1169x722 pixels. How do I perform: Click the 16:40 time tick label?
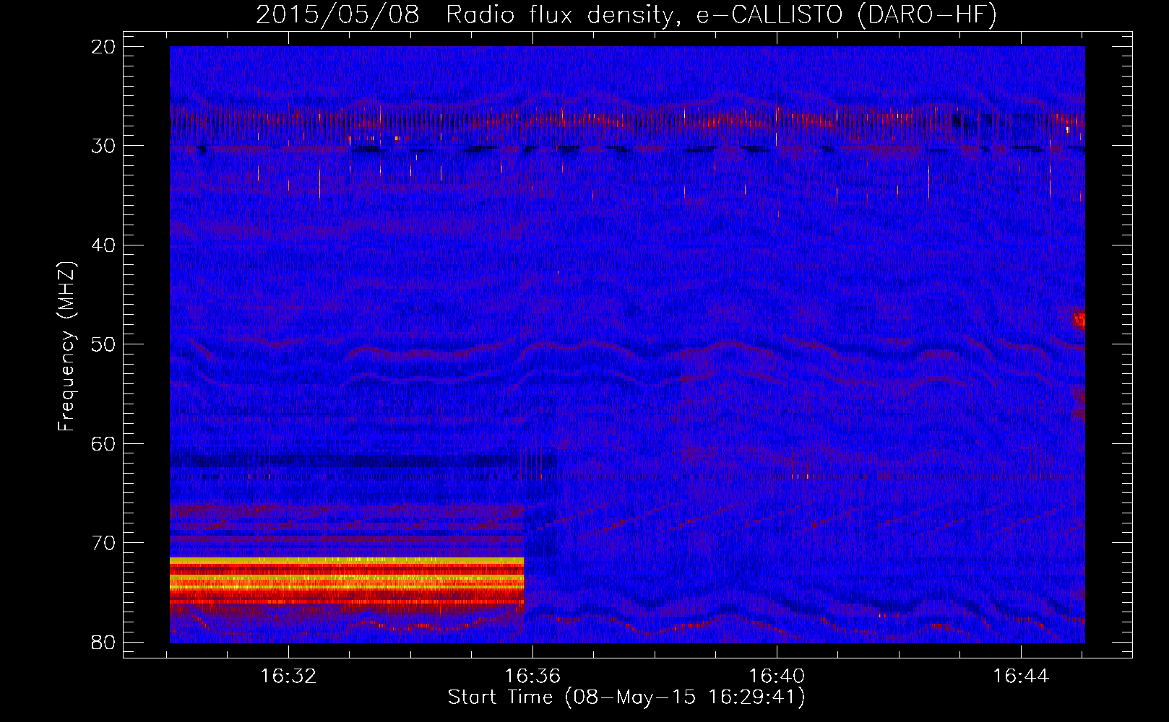pyautogui.click(x=777, y=677)
